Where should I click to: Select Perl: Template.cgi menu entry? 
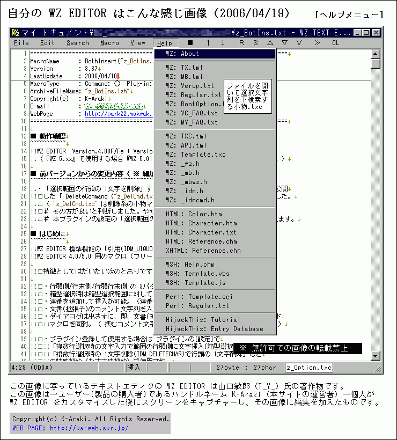(215, 297)
